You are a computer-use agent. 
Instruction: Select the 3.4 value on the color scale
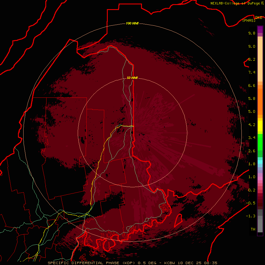pos(252,138)
